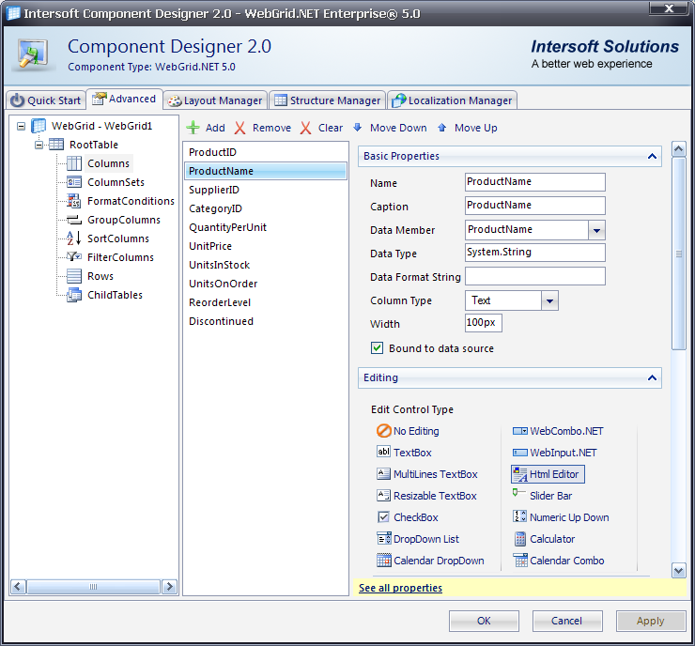Select FilterColumns in the tree
Image resolution: width=695 pixels, height=646 pixels.
point(120,257)
